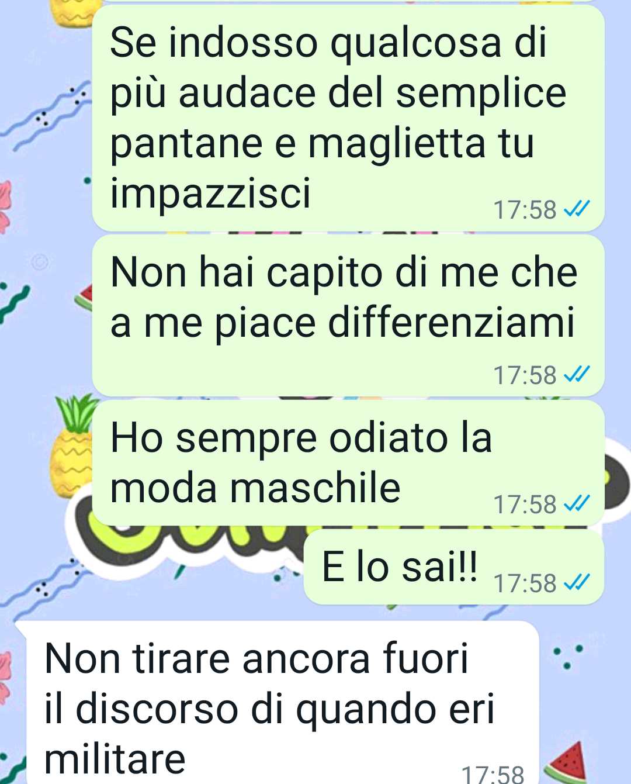Tap the word 'impazzisci' in first message
Viewport: 631px width, 784px height.
click(x=210, y=192)
